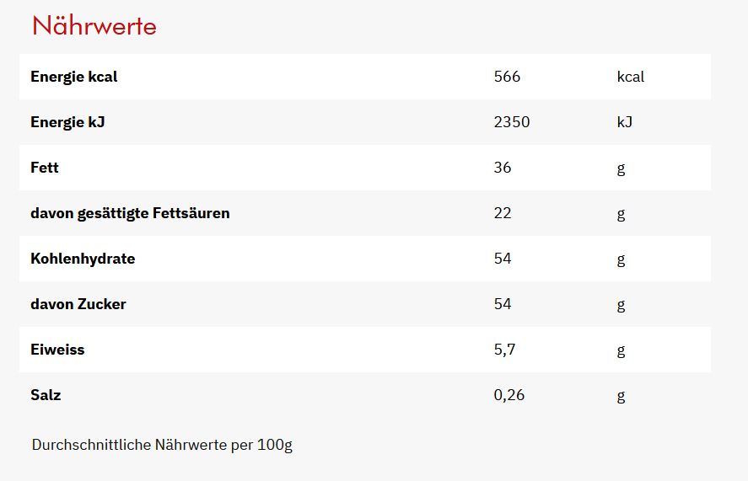Select the davon Zucker row label
The height and width of the screenshot is (481, 748).
pyautogui.click(x=78, y=304)
